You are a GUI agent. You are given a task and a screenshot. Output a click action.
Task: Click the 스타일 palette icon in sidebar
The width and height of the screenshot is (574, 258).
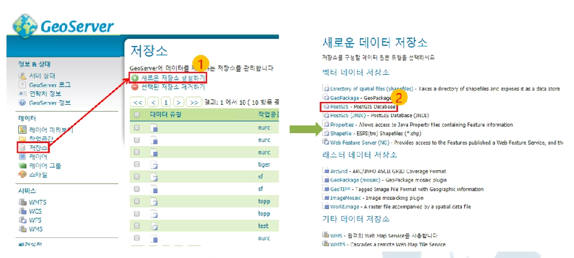point(22,175)
